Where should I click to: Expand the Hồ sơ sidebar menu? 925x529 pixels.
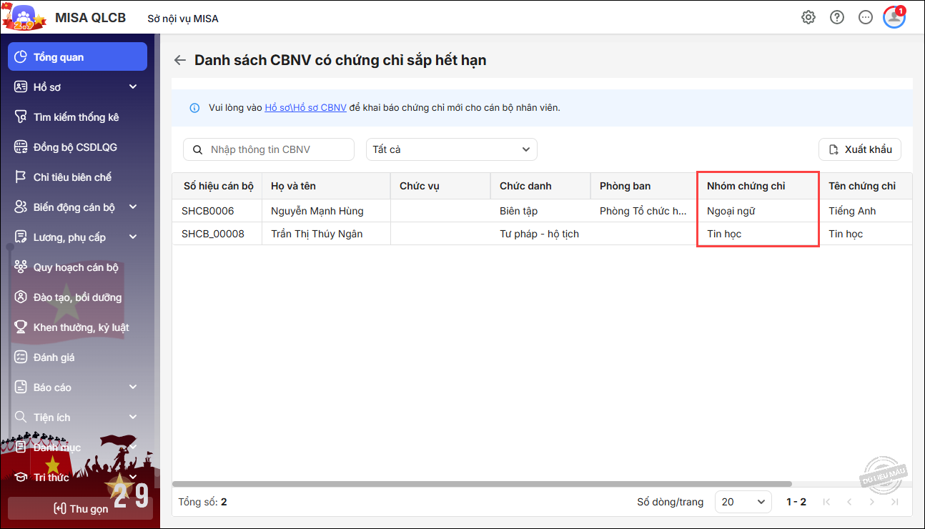point(132,87)
